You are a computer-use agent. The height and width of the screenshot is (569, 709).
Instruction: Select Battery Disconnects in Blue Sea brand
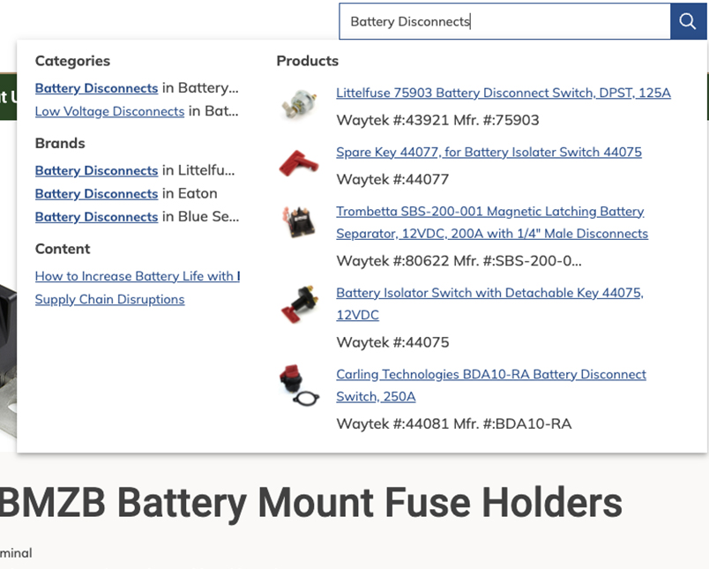(x=96, y=216)
